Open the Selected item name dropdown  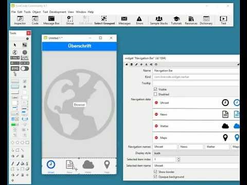click(196, 165)
